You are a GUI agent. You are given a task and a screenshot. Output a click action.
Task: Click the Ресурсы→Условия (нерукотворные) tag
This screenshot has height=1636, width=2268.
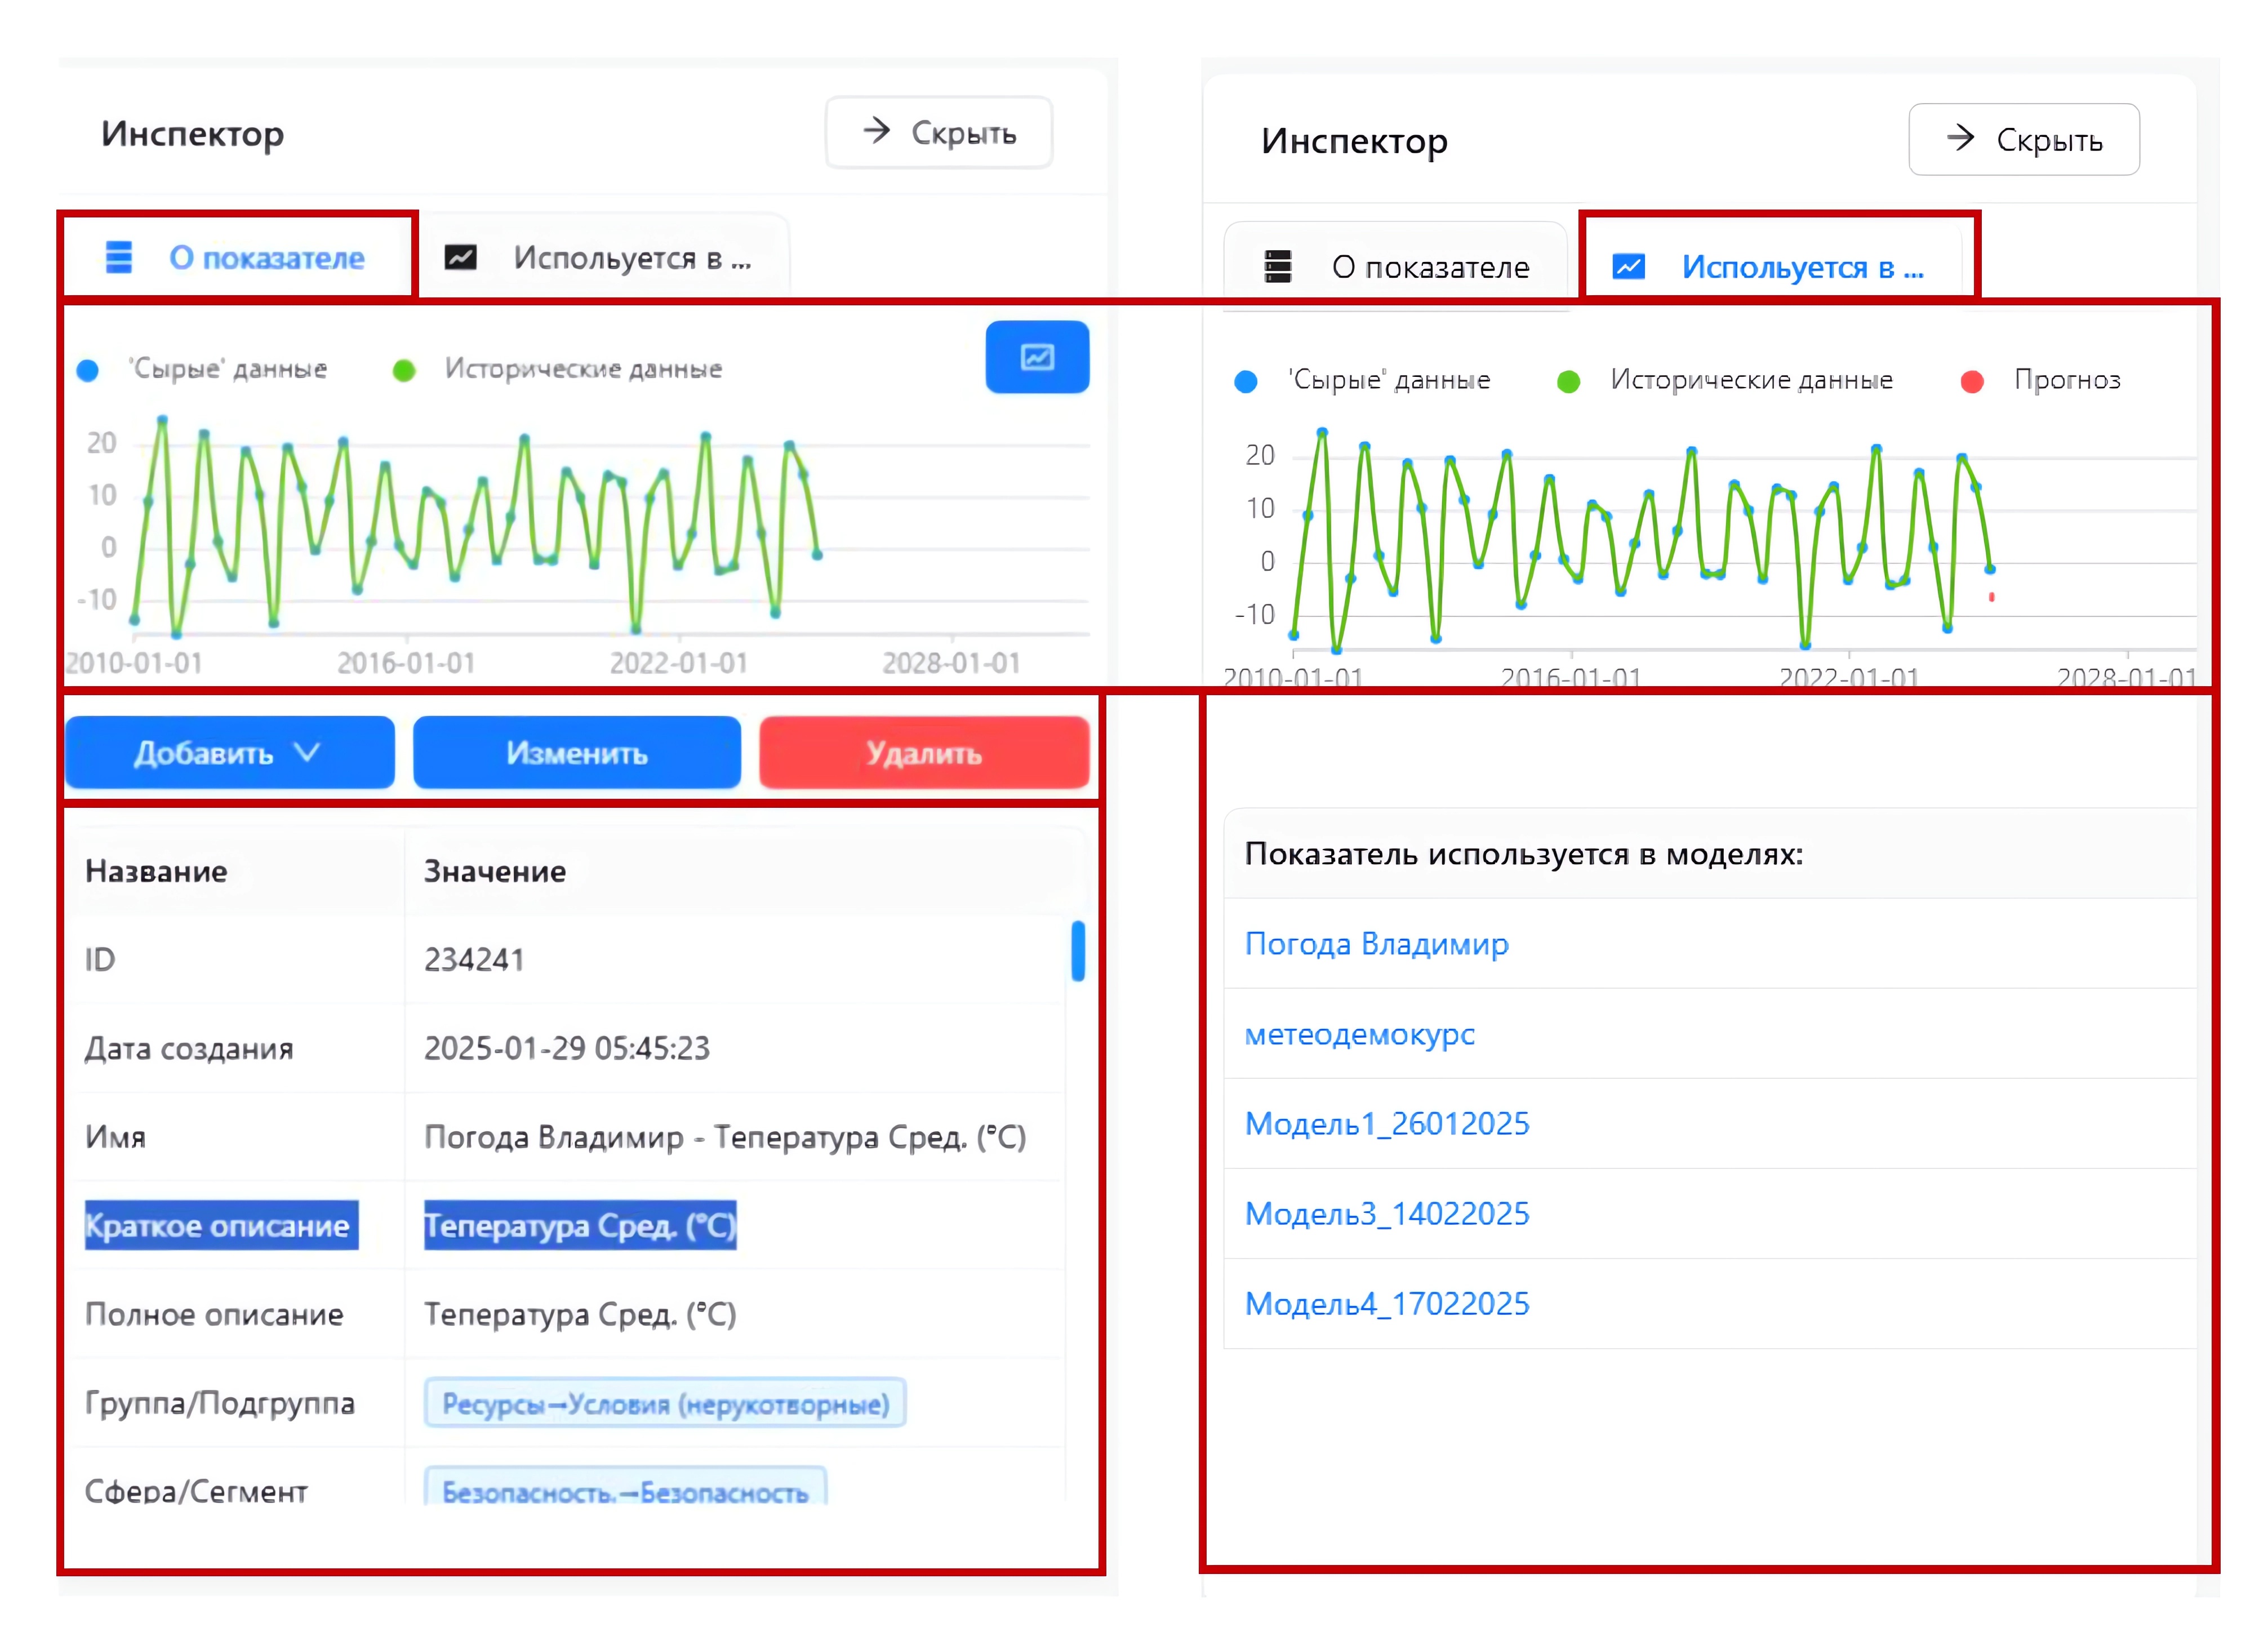tap(665, 1404)
